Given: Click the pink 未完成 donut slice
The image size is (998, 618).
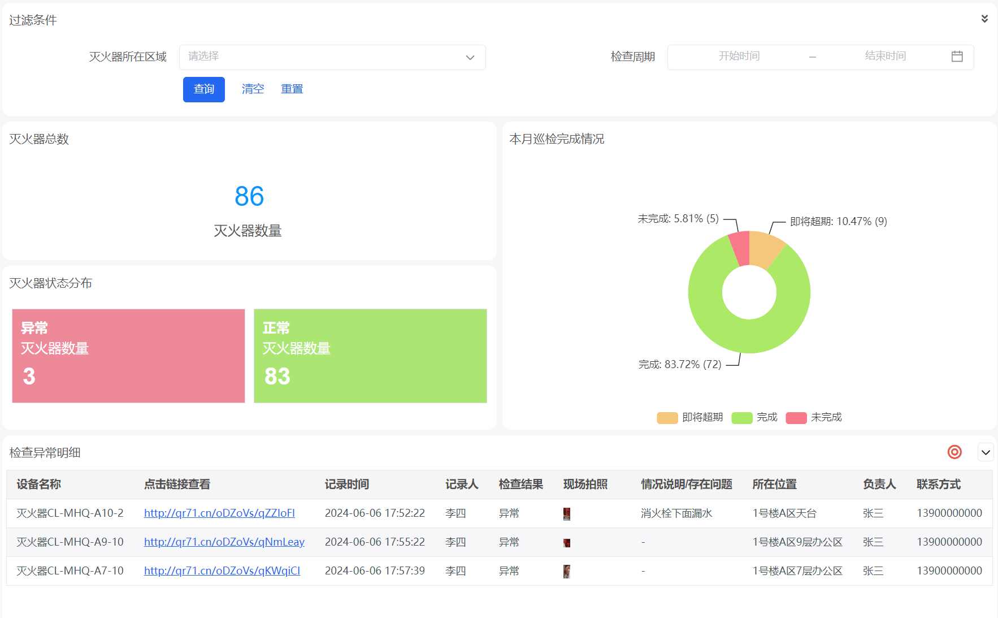Looking at the screenshot, I should pyautogui.click(x=740, y=248).
